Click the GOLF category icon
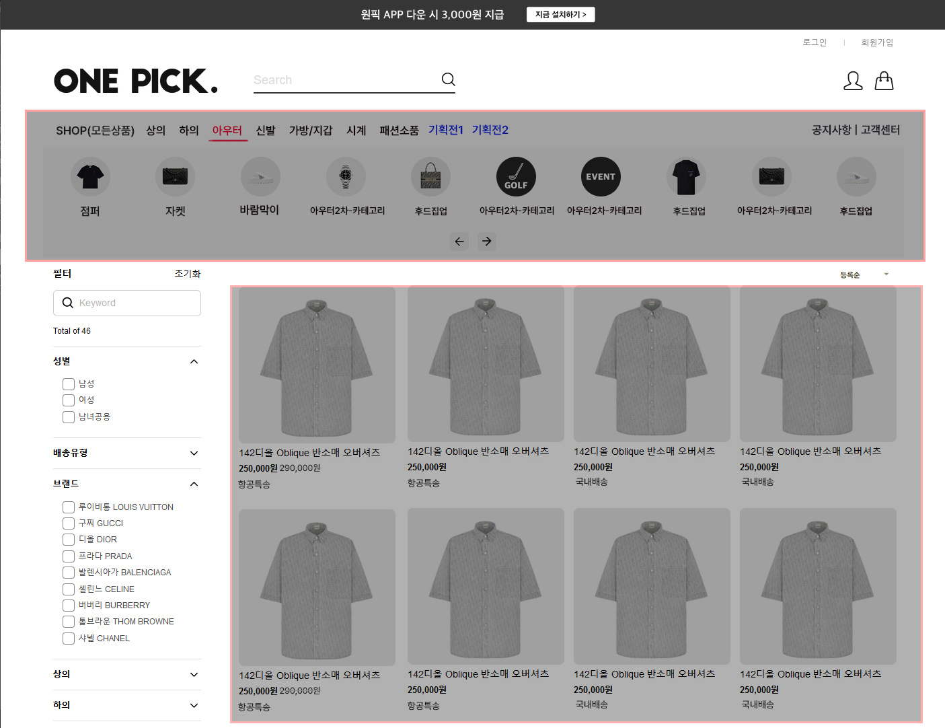945x728 pixels. (516, 177)
